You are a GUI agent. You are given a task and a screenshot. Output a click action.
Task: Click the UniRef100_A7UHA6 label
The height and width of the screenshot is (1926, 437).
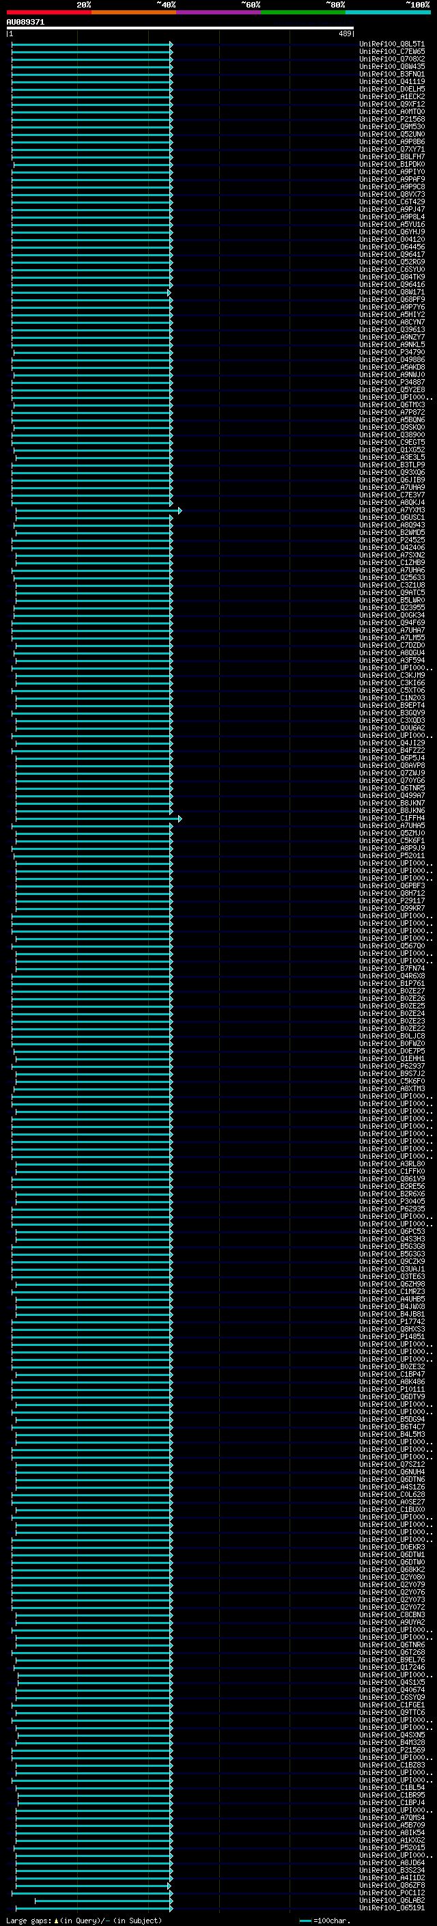pyautogui.click(x=391, y=570)
